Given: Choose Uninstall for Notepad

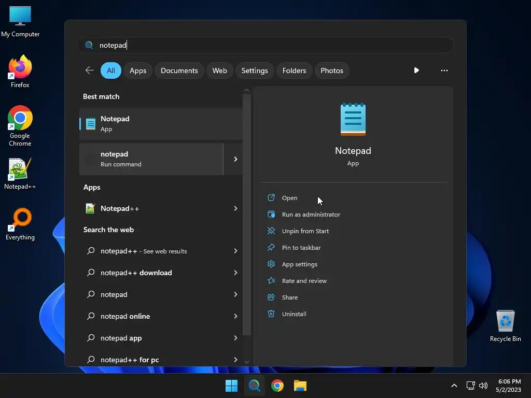Looking at the screenshot, I should [294, 314].
